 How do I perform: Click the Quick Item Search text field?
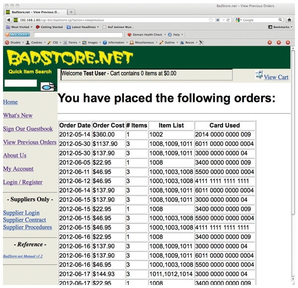[x=20, y=83]
